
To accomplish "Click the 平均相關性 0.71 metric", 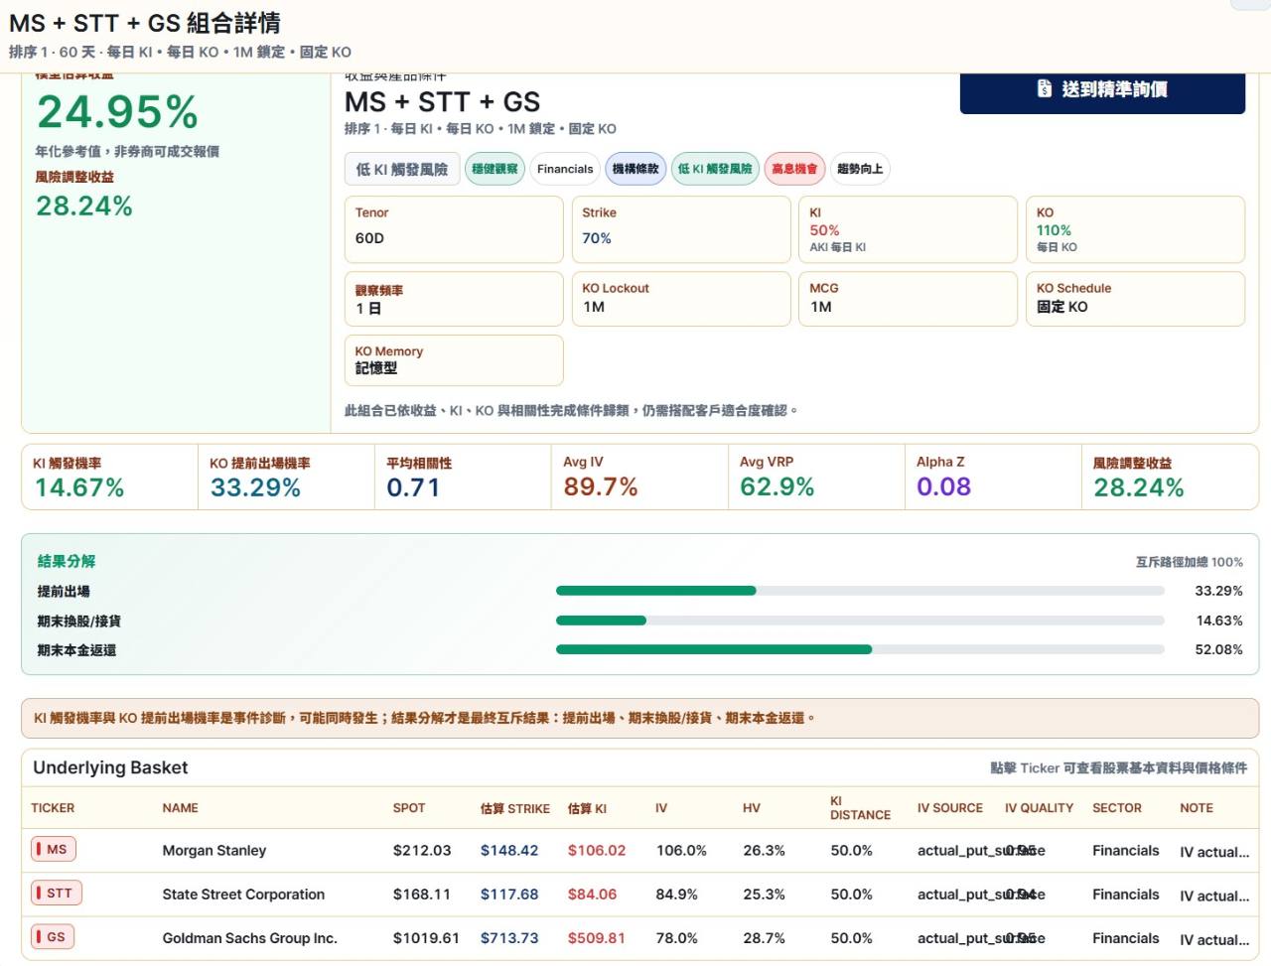I will [x=463, y=477].
